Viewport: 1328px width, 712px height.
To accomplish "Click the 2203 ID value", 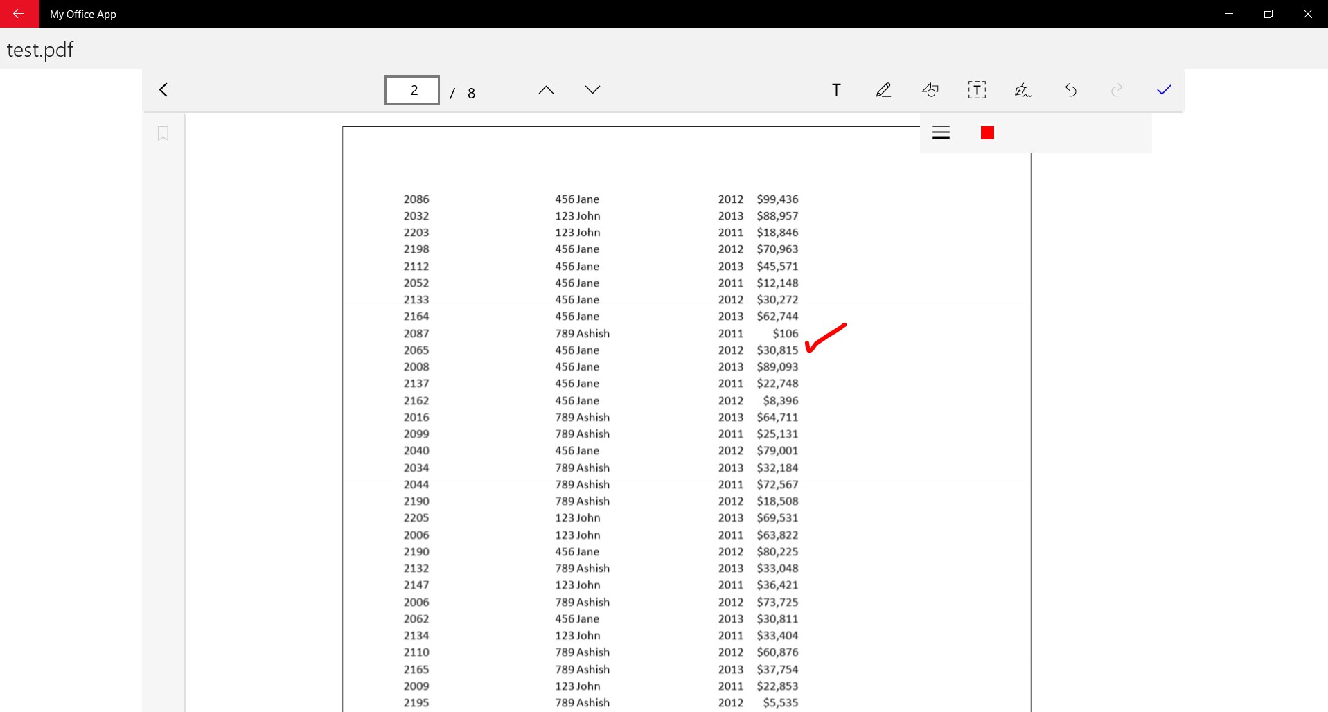I will (x=416, y=233).
